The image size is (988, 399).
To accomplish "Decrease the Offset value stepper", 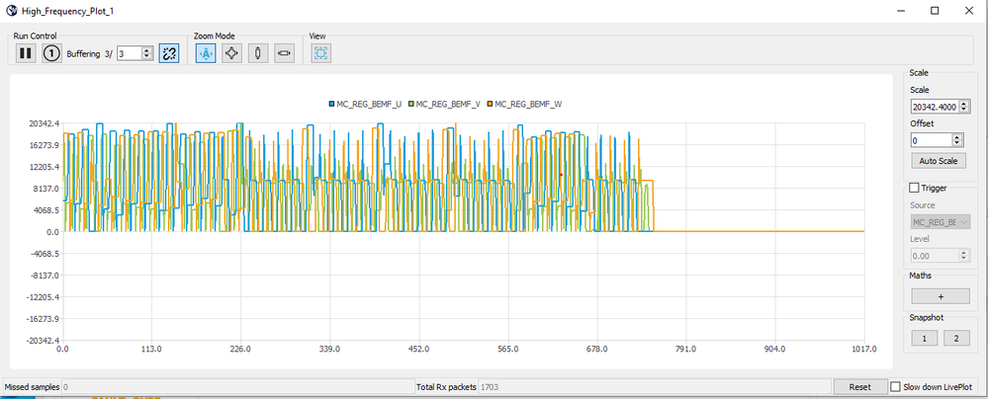I will [957, 143].
